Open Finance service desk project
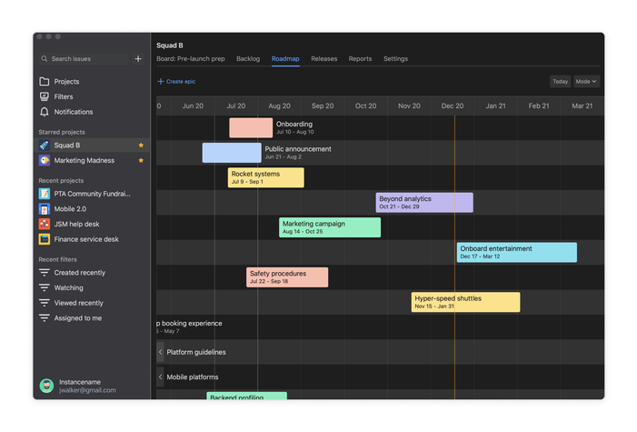 click(x=86, y=239)
